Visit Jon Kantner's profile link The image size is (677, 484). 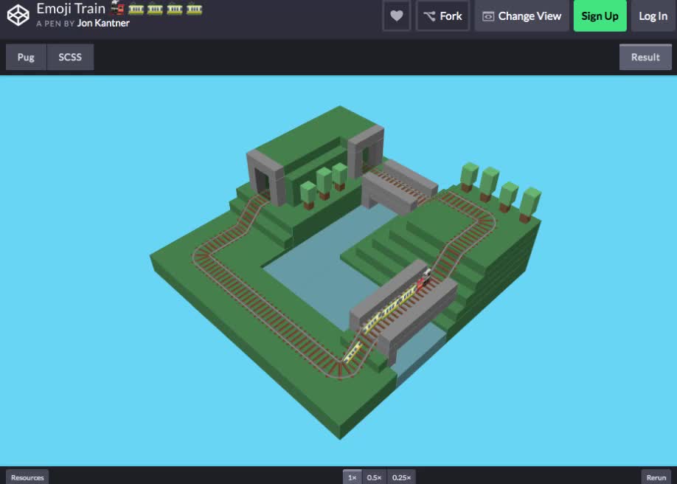(x=103, y=23)
